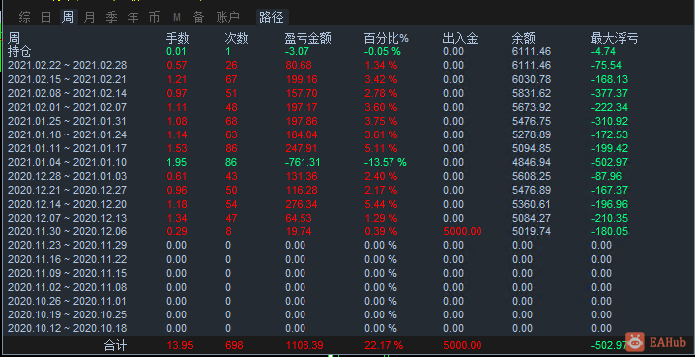Click the 5.44 % percentage cell
This screenshot has height=357, width=695.
click(x=381, y=204)
